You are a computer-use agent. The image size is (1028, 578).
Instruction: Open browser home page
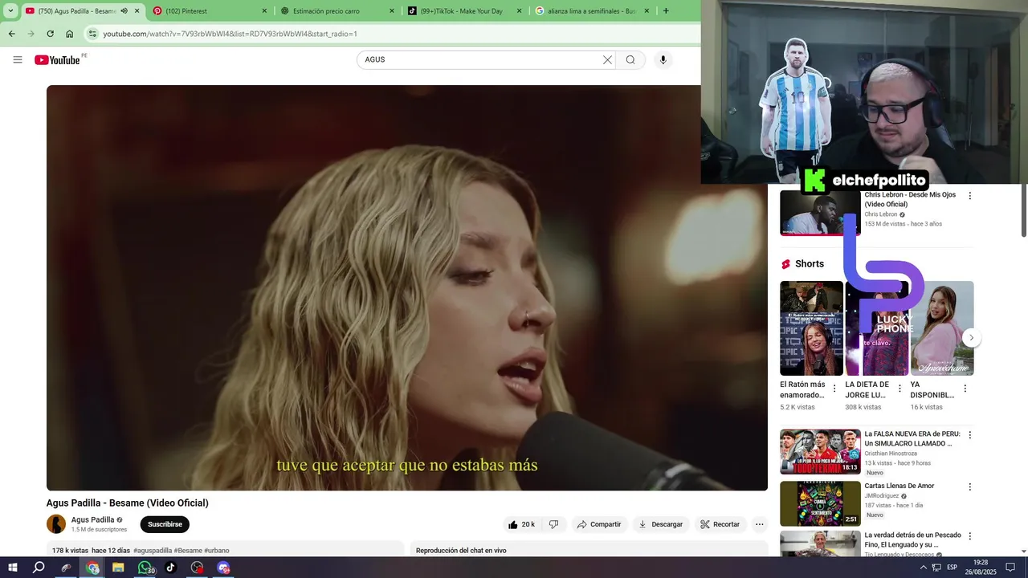(x=69, y=34)
